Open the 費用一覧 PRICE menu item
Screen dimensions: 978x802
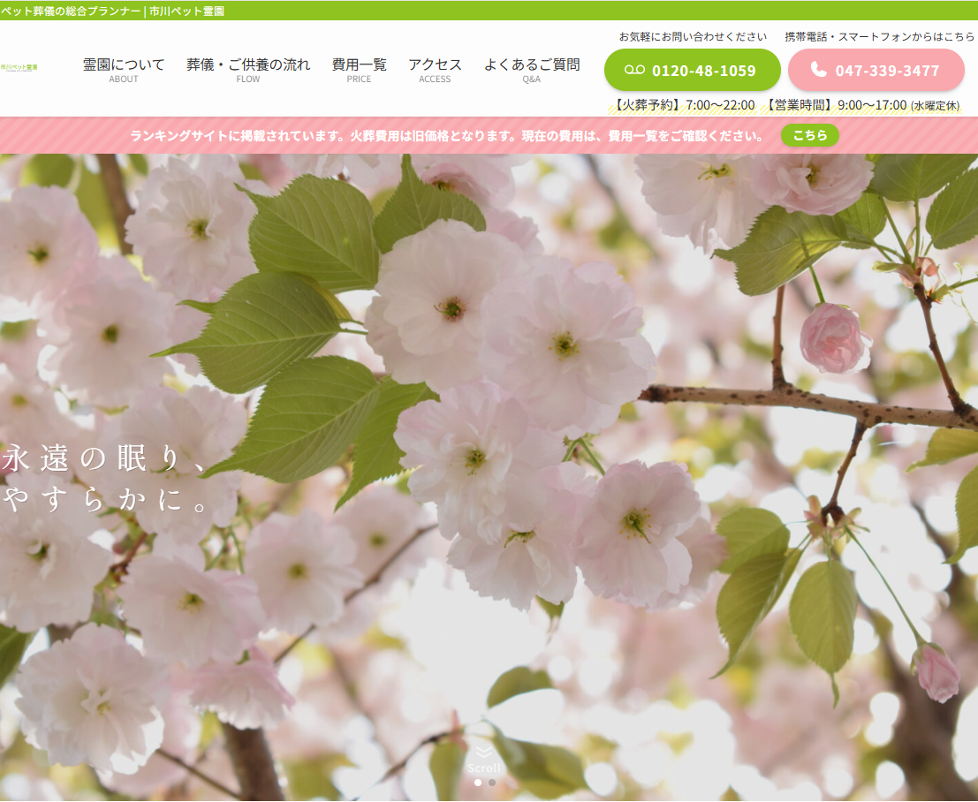coord(359,70)
